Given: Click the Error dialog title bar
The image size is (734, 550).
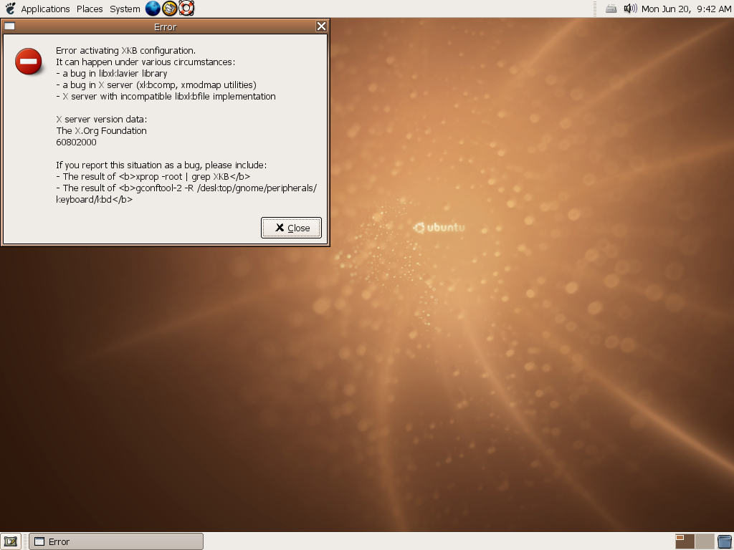Looking at the screenshot, I should pyautogui.click(x=165, y=26).
